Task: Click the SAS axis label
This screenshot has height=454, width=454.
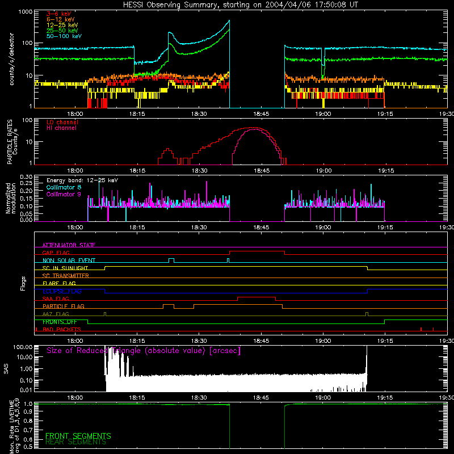Action: tap(6, 369)
